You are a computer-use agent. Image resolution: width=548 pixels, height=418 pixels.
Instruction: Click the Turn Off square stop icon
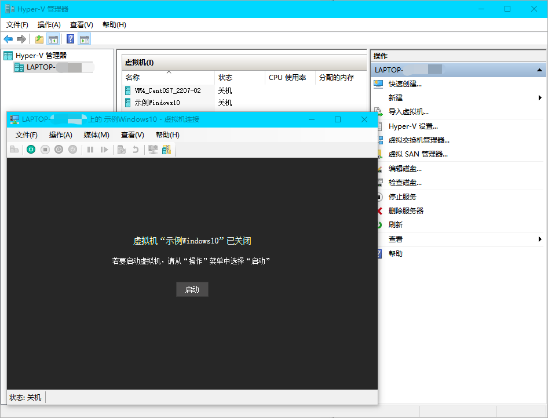pos(45,150)
